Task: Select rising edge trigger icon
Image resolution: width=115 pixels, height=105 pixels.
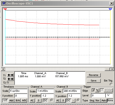Action: point(94,90)
